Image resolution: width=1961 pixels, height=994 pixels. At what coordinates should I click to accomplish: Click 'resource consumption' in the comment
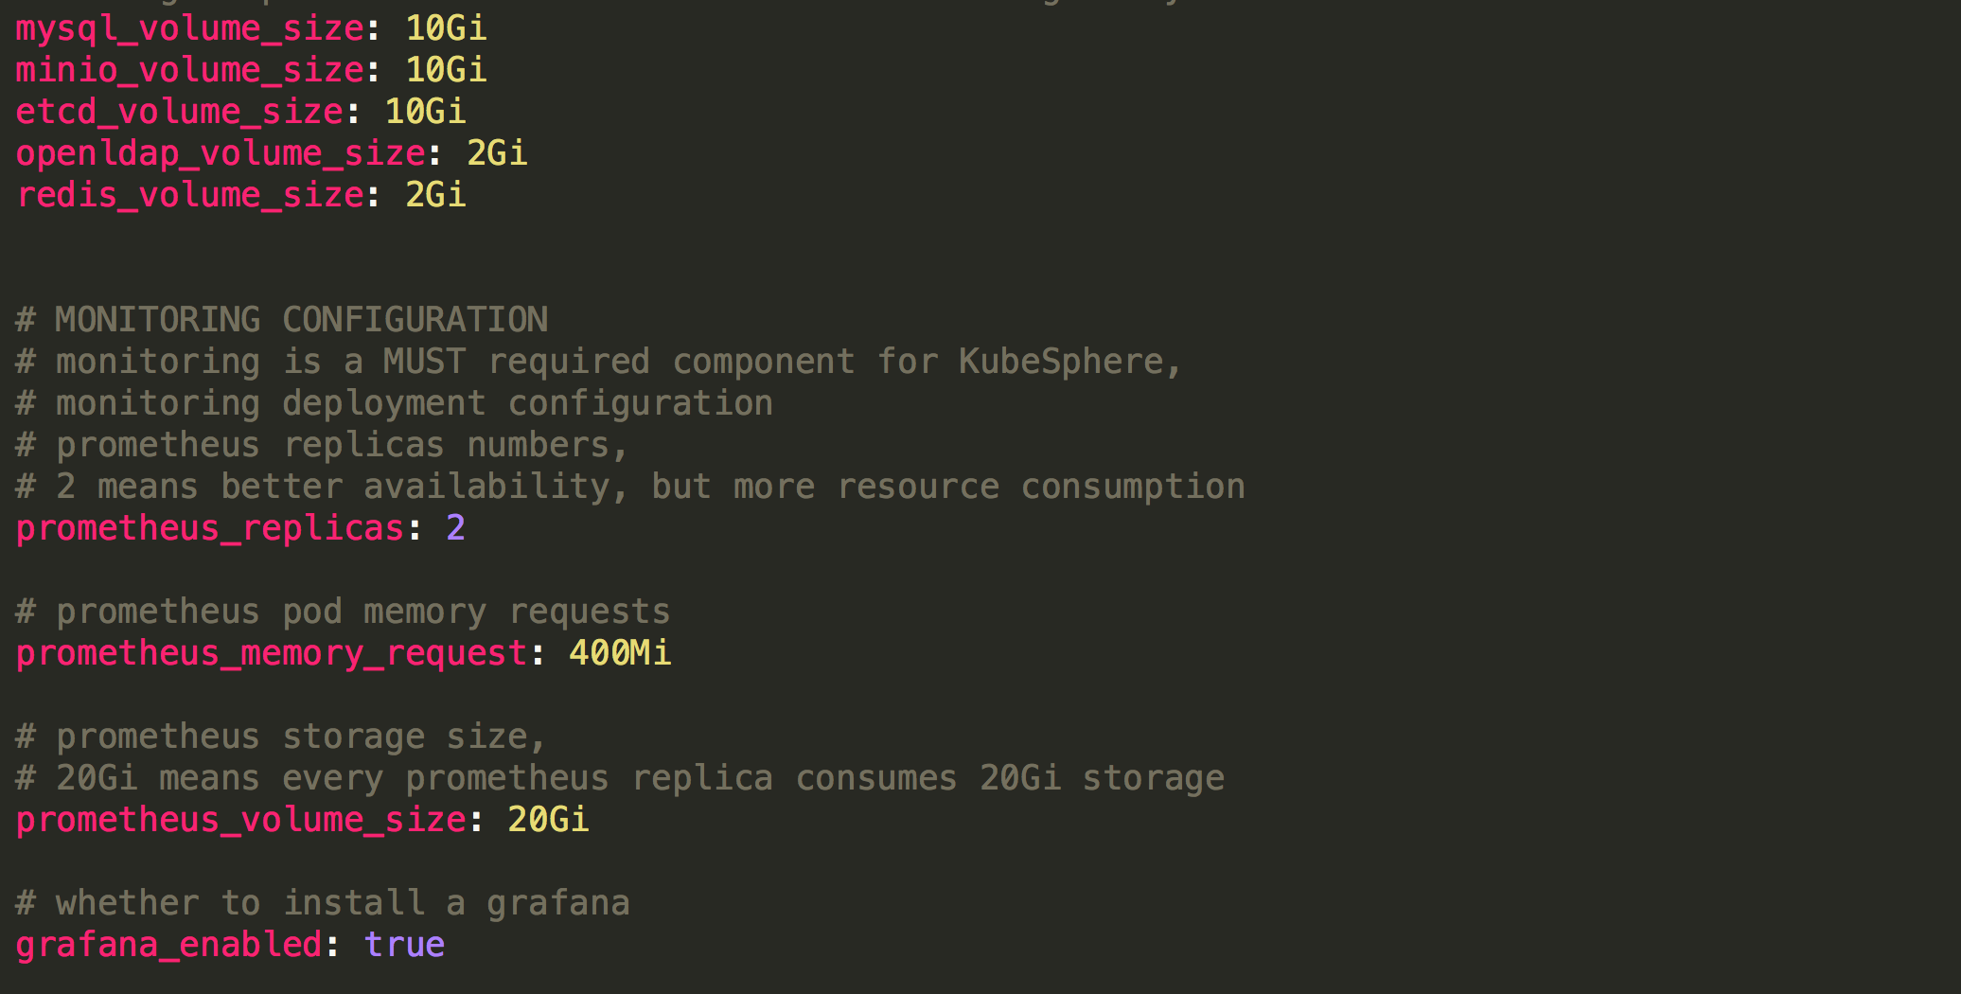click(x=1041, y=487)
